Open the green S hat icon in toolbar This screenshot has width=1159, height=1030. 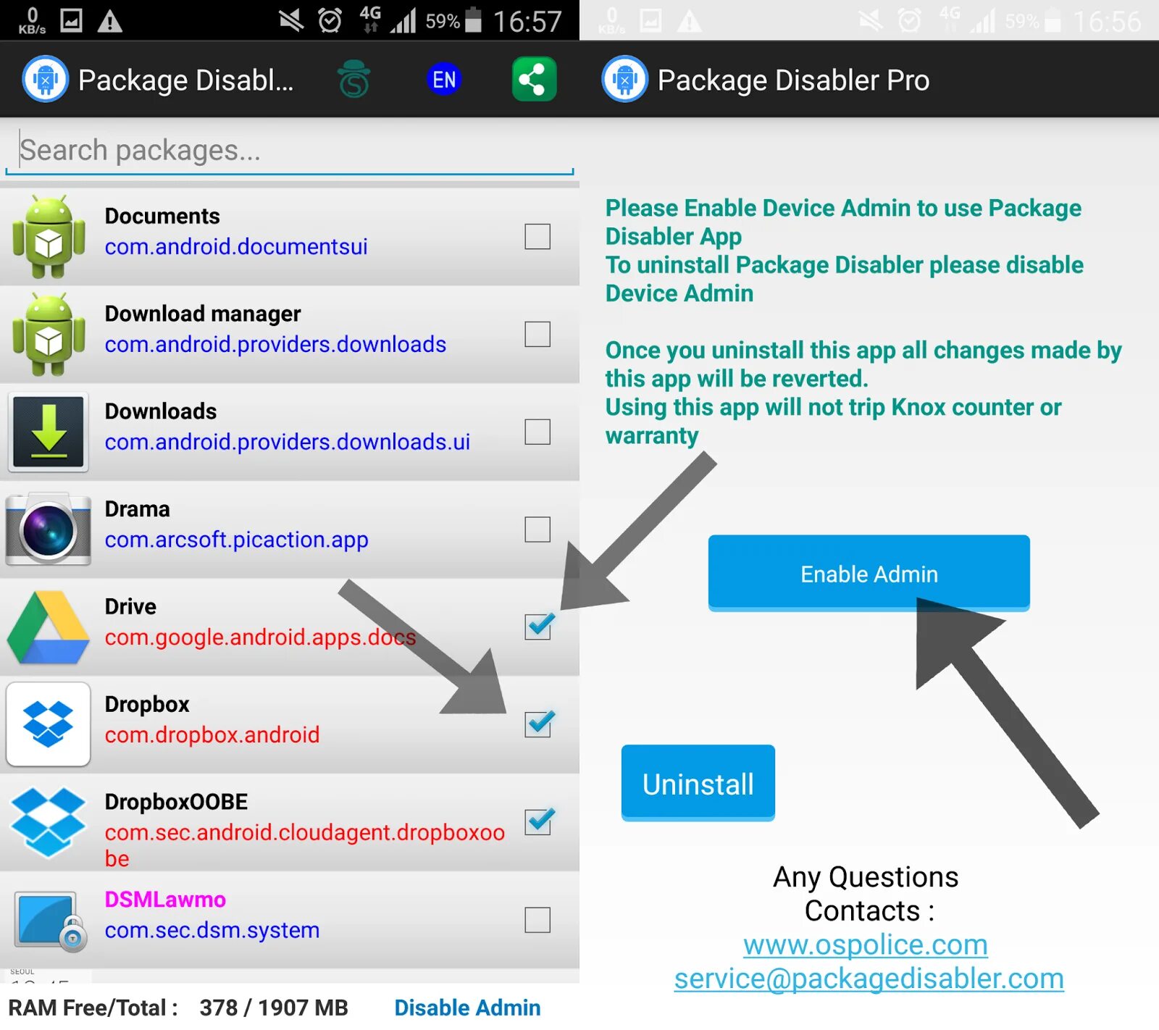click(x=354, y=79)
